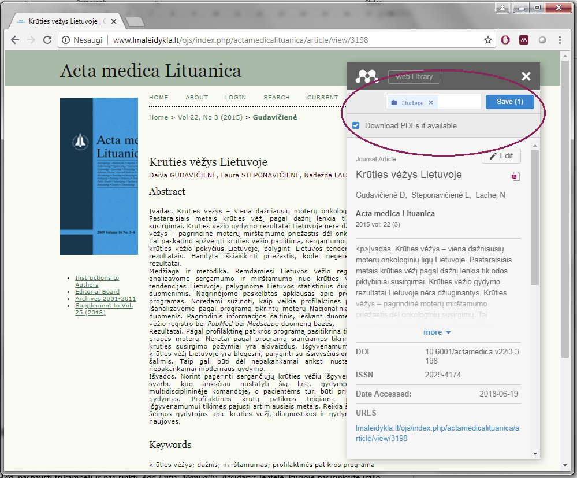
Task: Click the grey circle extension icon
Action: point(542,40)
